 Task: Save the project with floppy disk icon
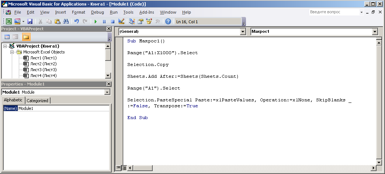click(30, 22)
